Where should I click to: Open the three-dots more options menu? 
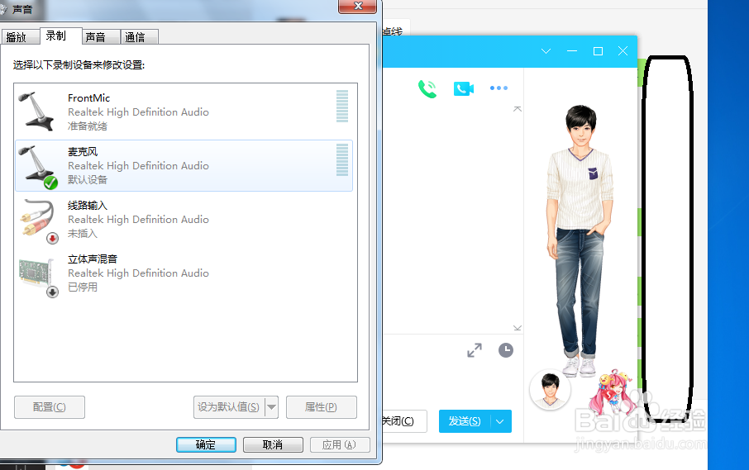pyautogui.click(x=499, y=88)
